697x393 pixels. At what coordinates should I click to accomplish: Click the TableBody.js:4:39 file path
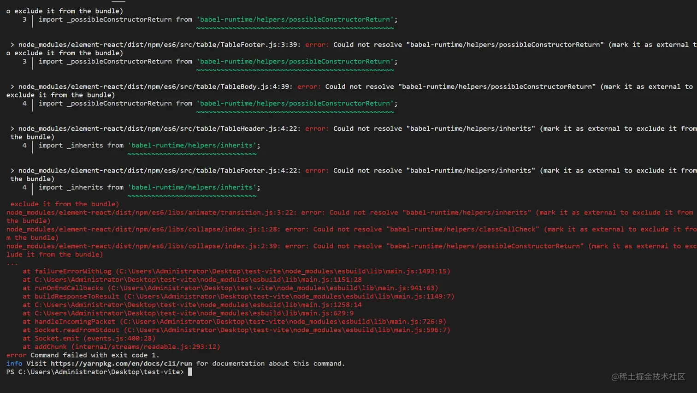click(x=155, y=87)
